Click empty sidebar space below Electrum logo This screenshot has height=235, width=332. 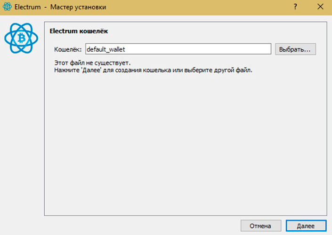(x=21, y=141)
